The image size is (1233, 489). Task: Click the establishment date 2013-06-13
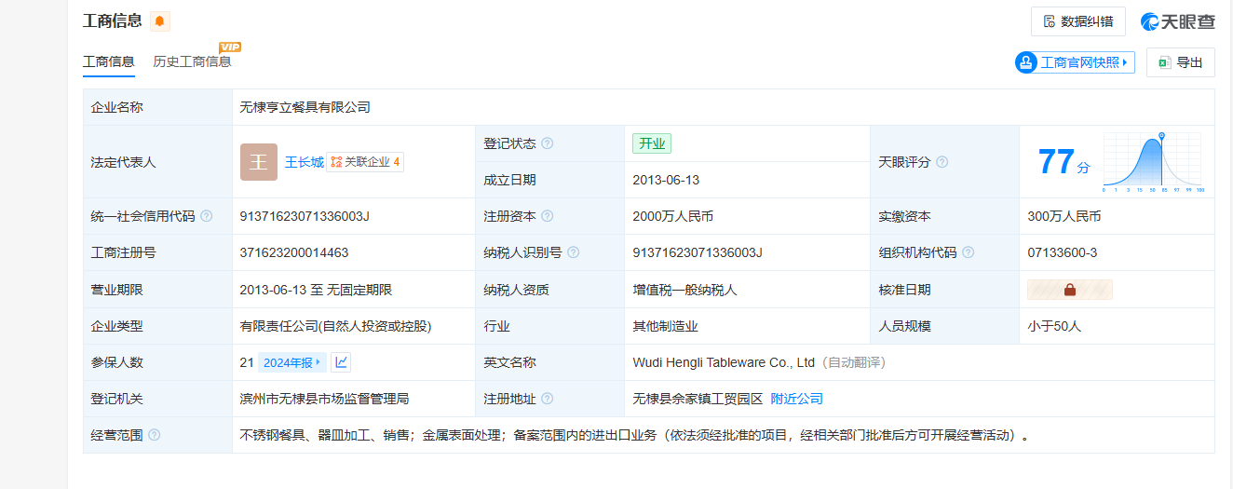(666, 180)
